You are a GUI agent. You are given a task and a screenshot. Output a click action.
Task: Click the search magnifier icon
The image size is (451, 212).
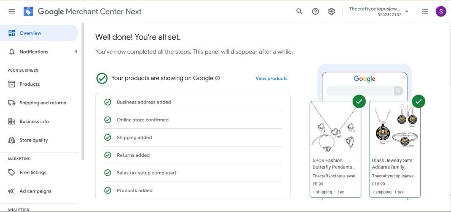tap(299, 11)
